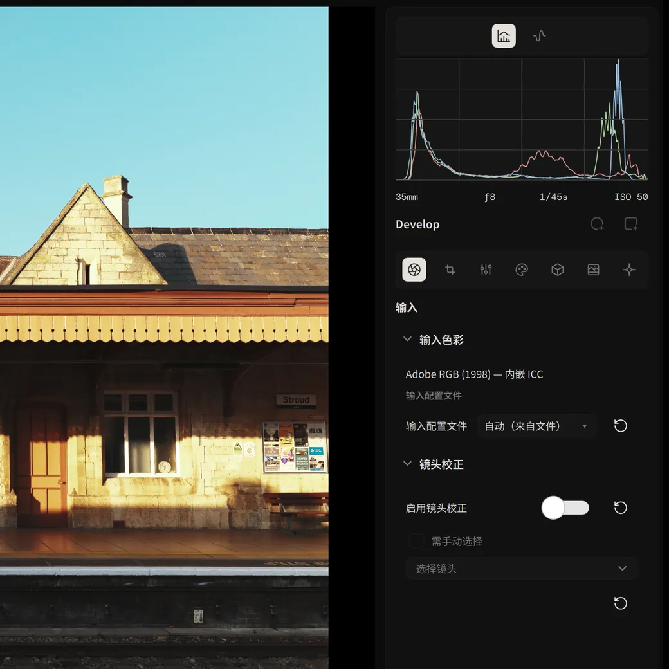669x669 pixels.
Task: Open the sparkle effects tab
Action: 629,270
